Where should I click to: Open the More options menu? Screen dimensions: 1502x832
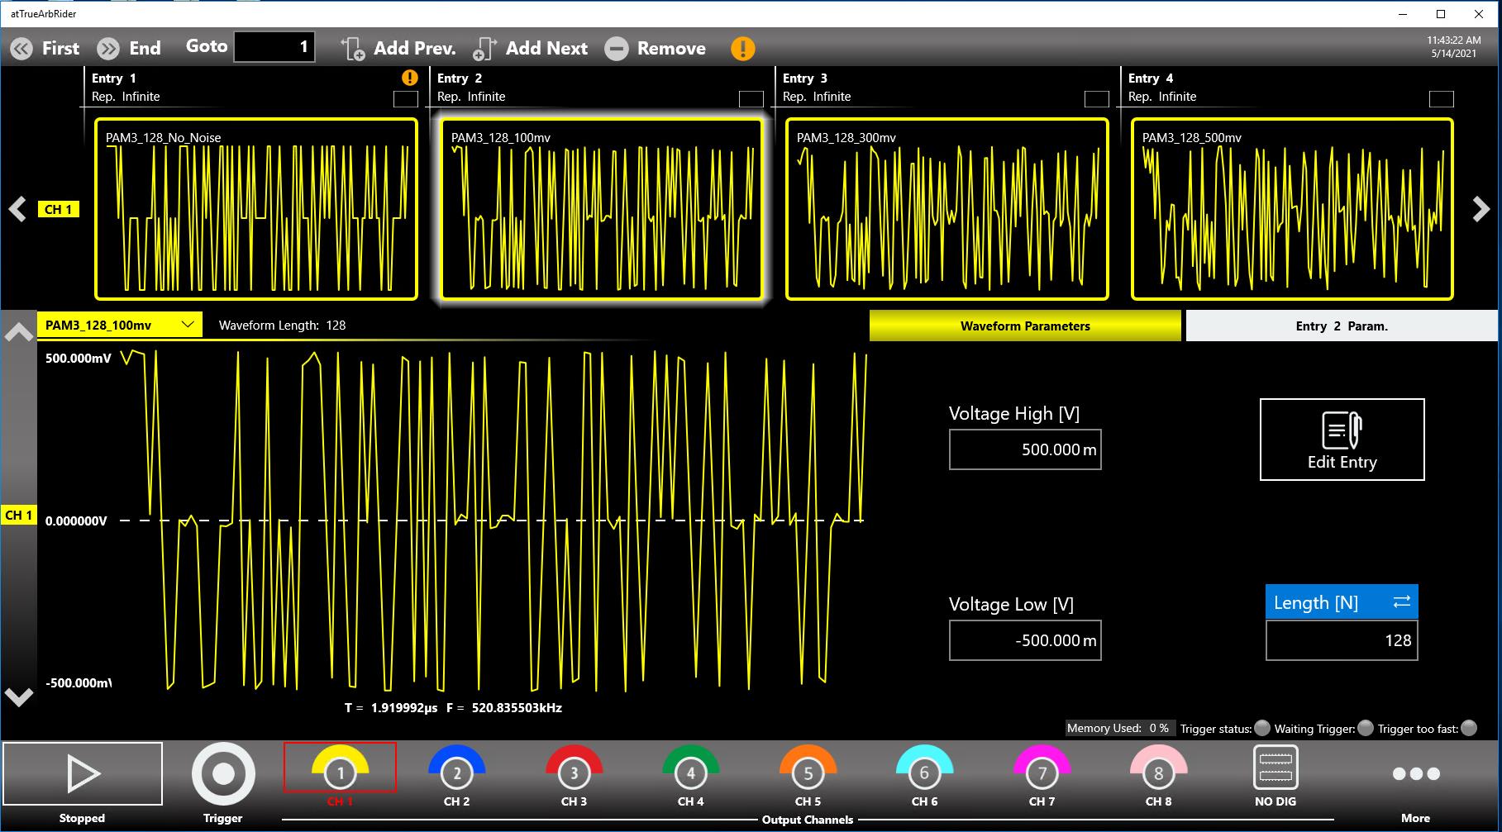(1415, 775)
